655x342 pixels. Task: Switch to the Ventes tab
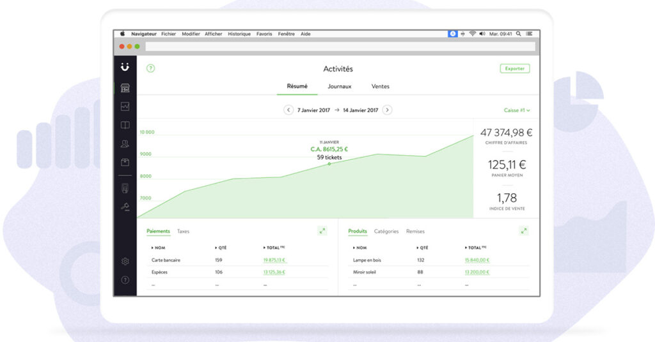pyautogui.click(x=380, y=86)
